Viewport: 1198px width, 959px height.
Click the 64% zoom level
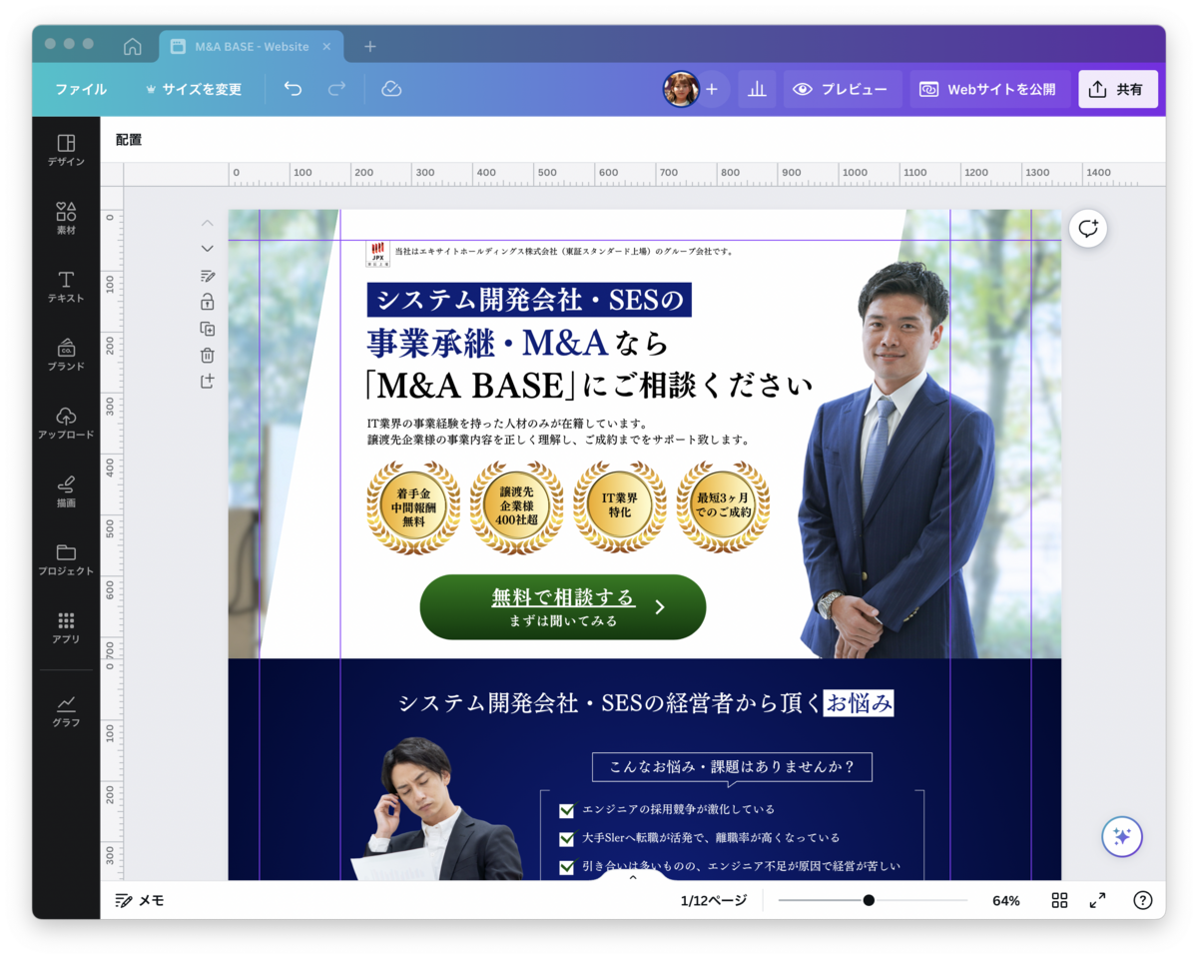[x=1006, y=900]
